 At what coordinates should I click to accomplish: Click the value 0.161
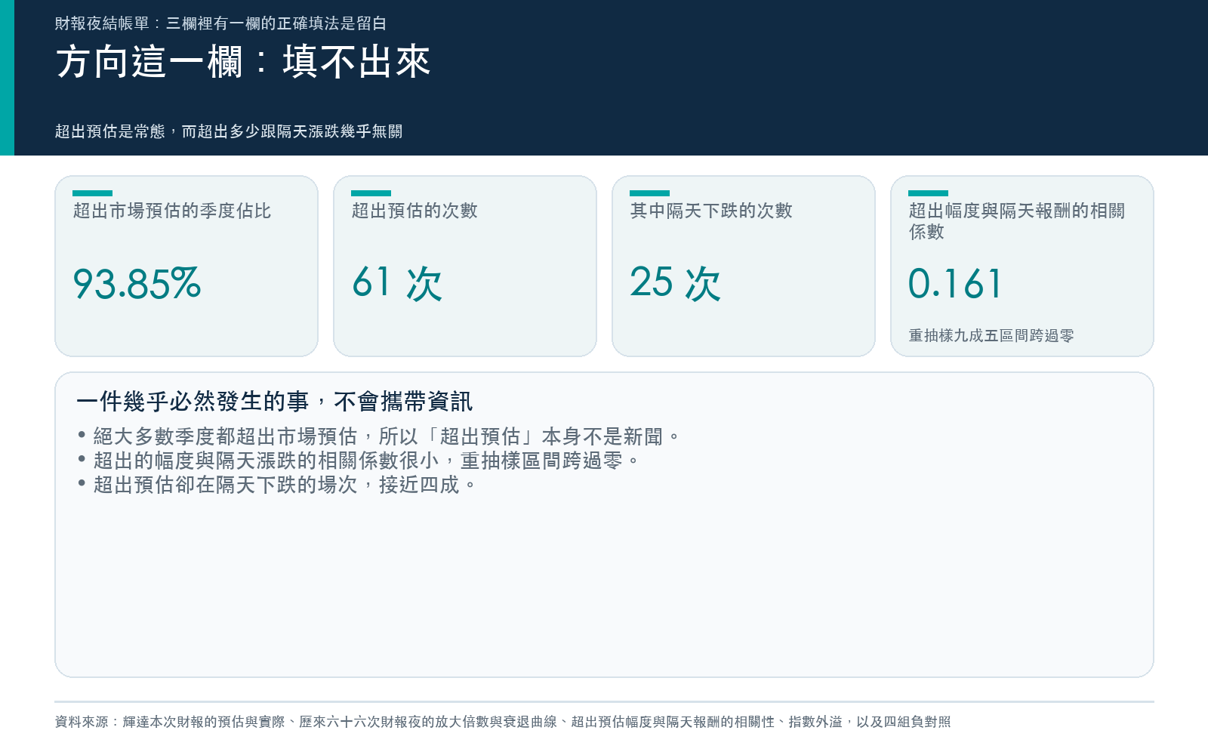click(955, 284)
